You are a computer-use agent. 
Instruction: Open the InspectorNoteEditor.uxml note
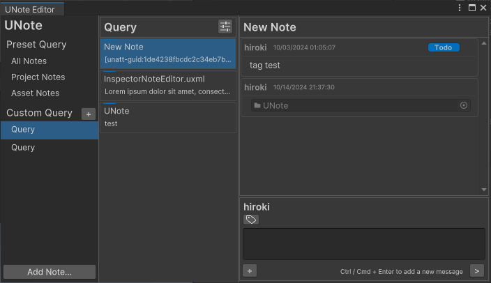click(x=168, y=86)
